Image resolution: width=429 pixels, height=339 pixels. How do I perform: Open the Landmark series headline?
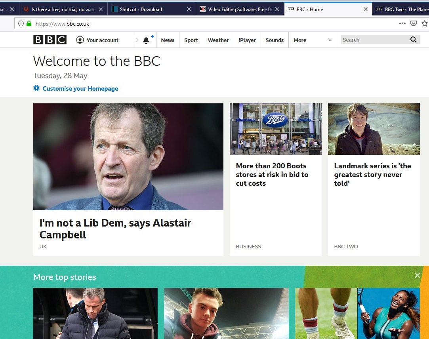pos(372,174)
